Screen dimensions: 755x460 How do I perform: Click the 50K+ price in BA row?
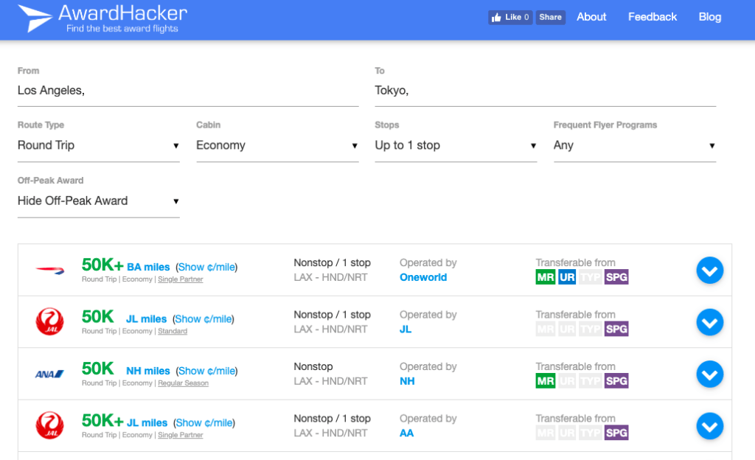102,265
